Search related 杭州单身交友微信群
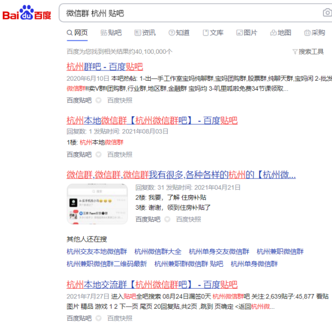Viewport: 332px width, 327px height. pyautogui.click(x=219, y=252)
